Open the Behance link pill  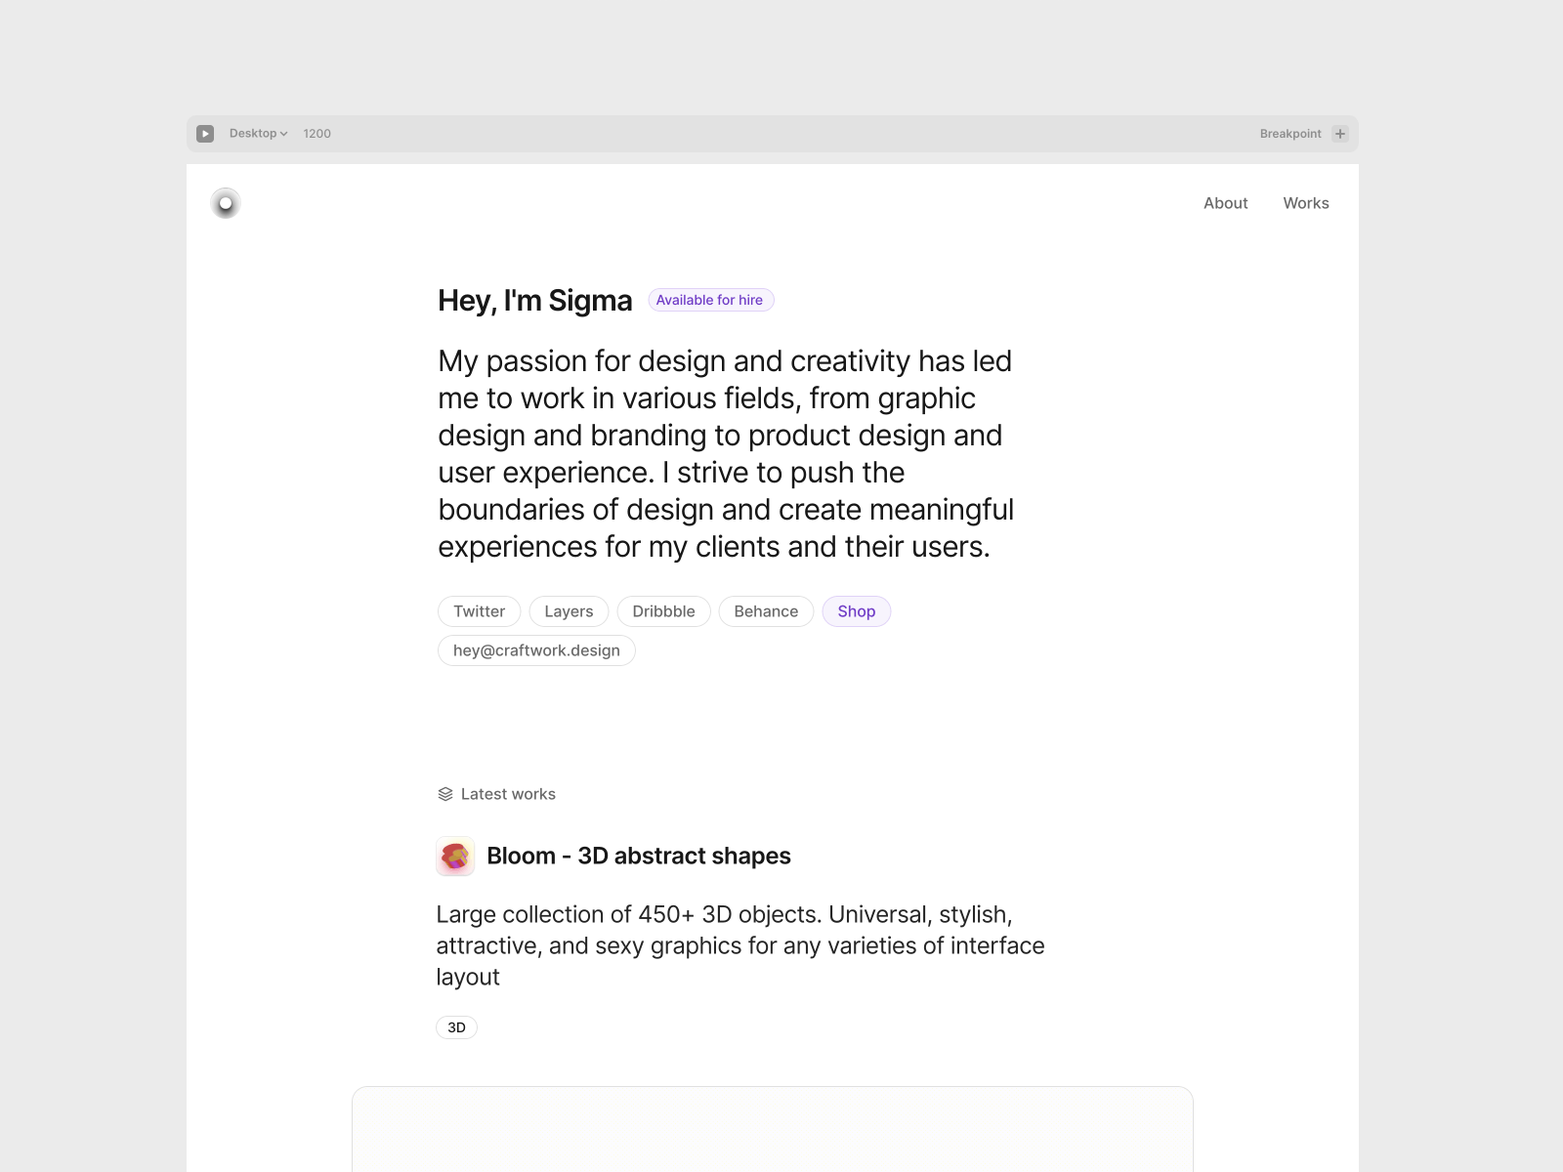click(x=766, y=611)
